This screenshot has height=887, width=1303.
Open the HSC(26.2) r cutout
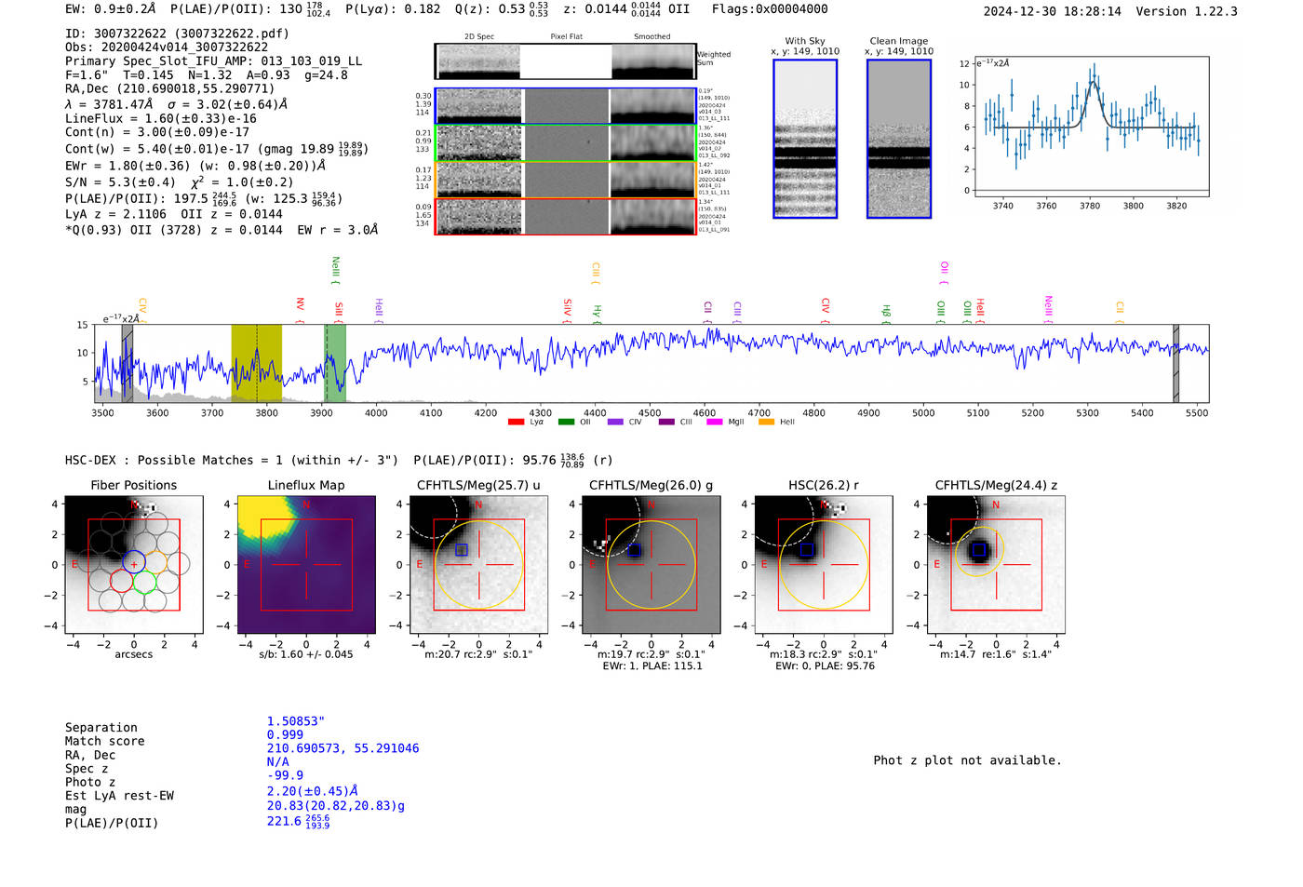pos(824,565)
